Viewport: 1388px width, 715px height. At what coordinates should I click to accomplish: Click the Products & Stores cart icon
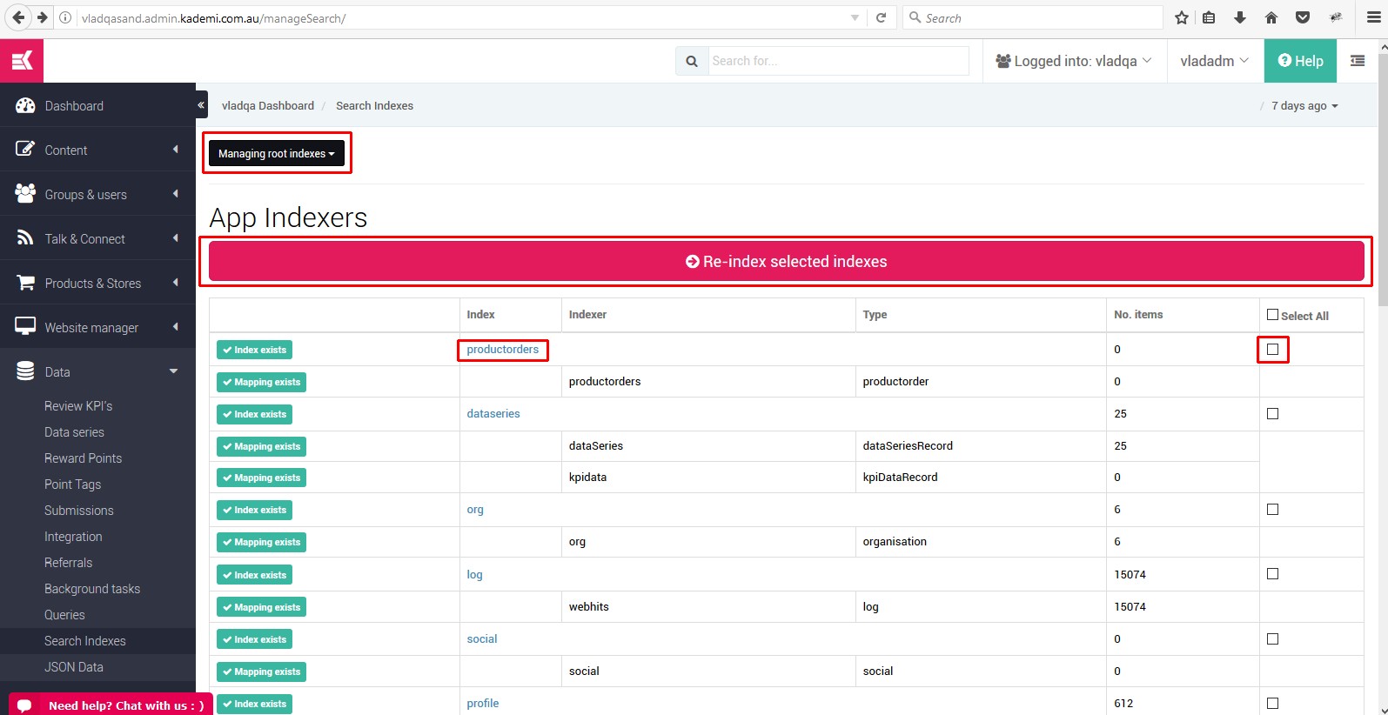(x=25, y=283)
